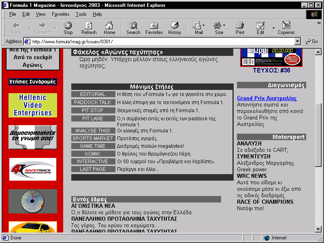324x243 pixels.
Task: Open the Favorites menu
Action: tap(60, 14)
